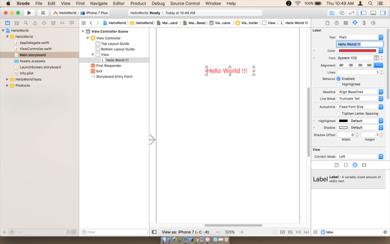390x244 pixels.
Task: Hide or show the utilities pane
Action: [383, 13]
